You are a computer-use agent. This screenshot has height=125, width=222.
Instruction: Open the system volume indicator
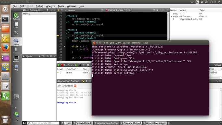coord(206,2)
